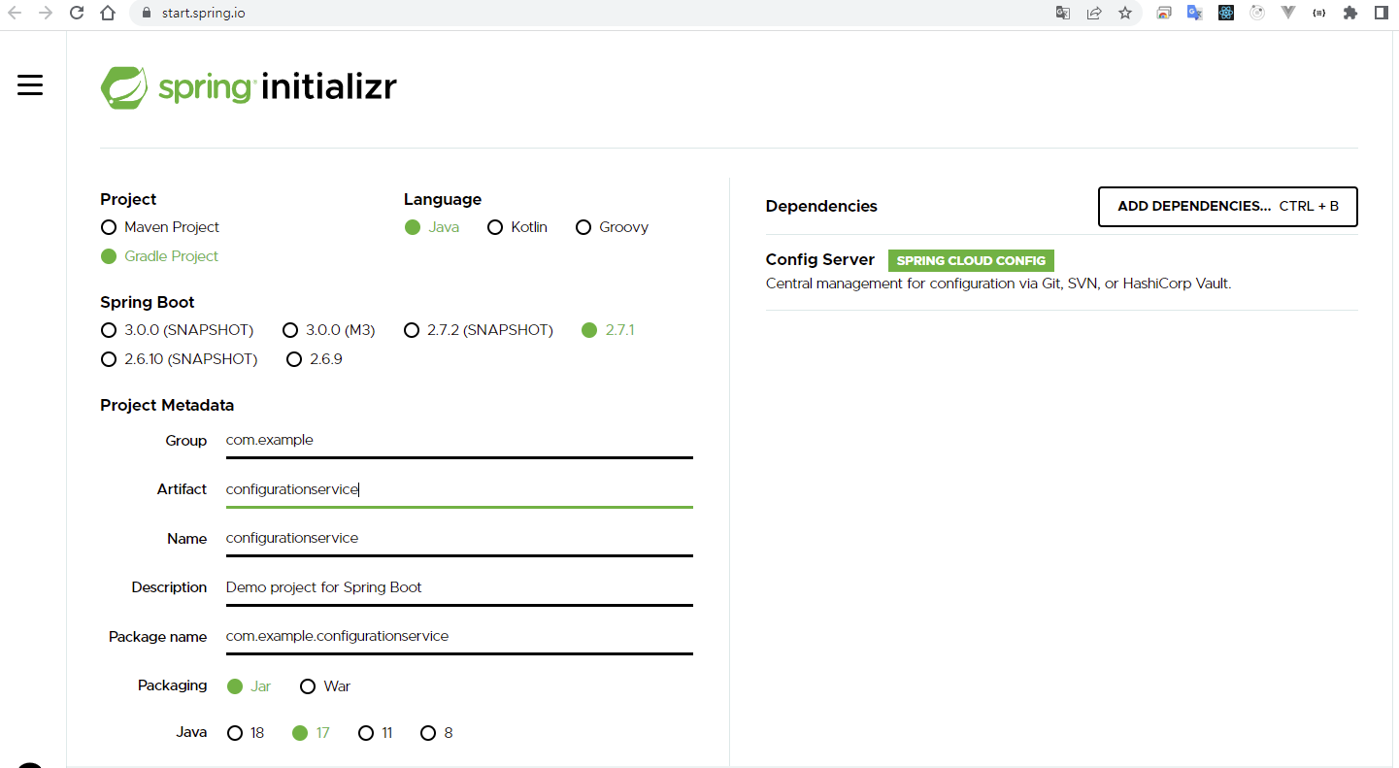The image size is (1399, 768).
Task: Open the curly braces JSON extension
Action: coord(1318,13)
